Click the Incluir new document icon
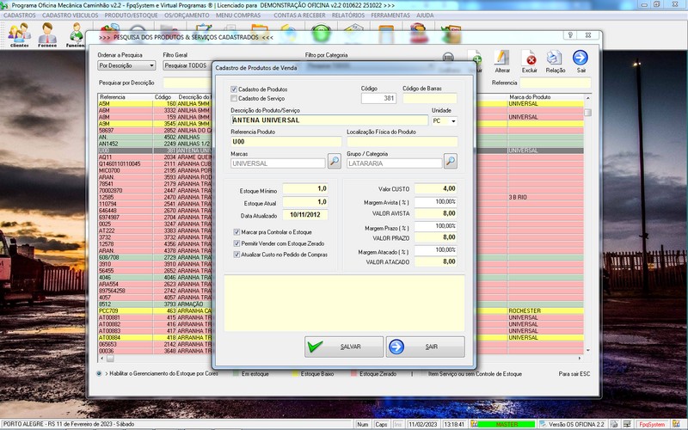Viewport: 688px width, 430px height. (x=476, y=58)
